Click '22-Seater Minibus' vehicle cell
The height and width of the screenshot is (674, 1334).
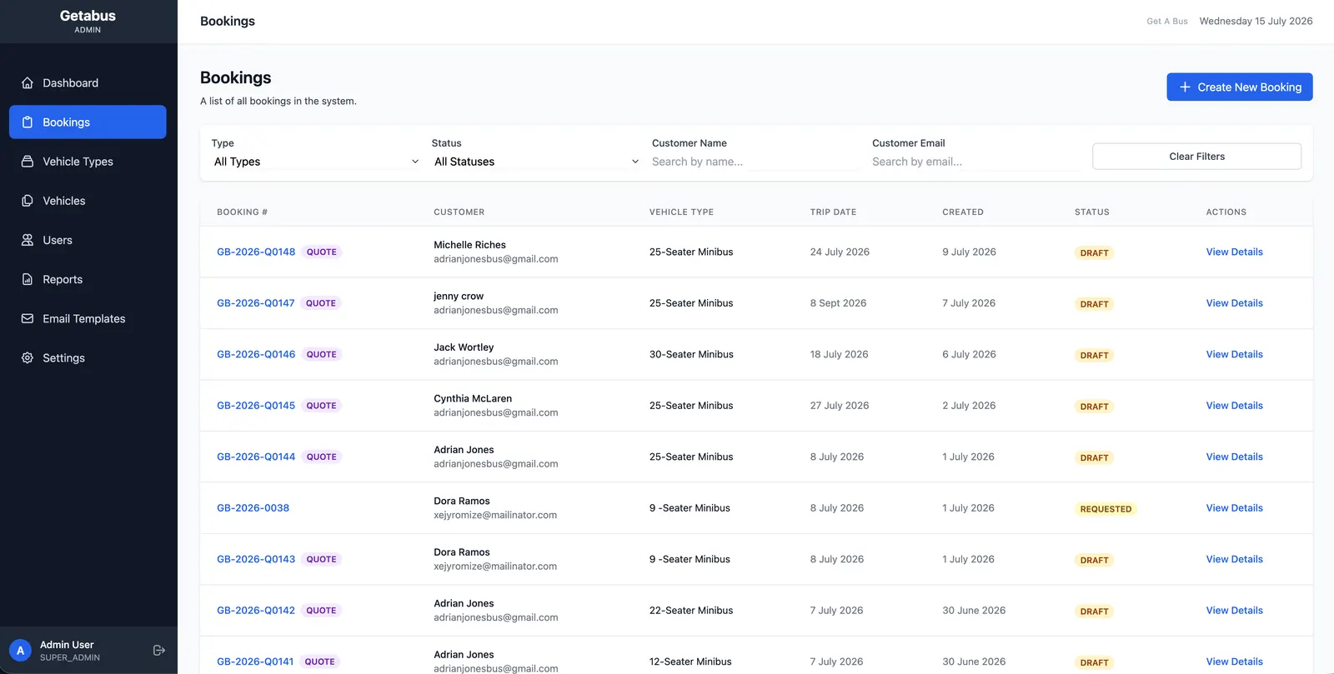691,611
